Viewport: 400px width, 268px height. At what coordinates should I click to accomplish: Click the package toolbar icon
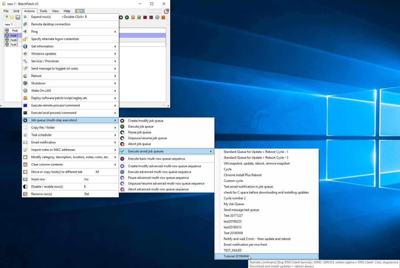tap(133, 17)
